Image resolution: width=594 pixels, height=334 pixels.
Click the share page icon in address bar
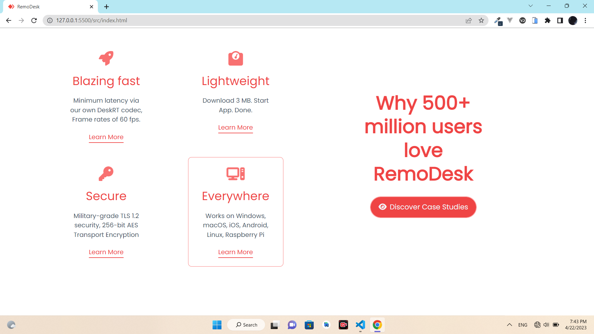tap(468, 20)
